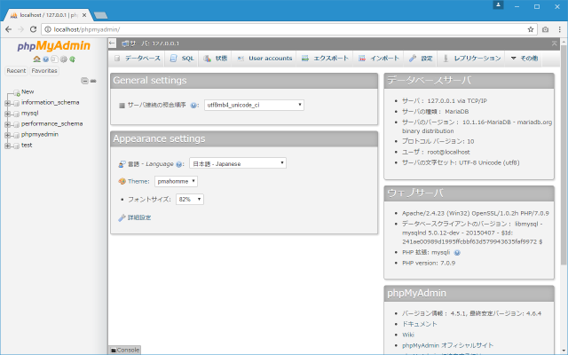Collapse all tree items with minus icon
This screenshot has height=355, width=568.
pyautogui.click(x=85, y=81)
